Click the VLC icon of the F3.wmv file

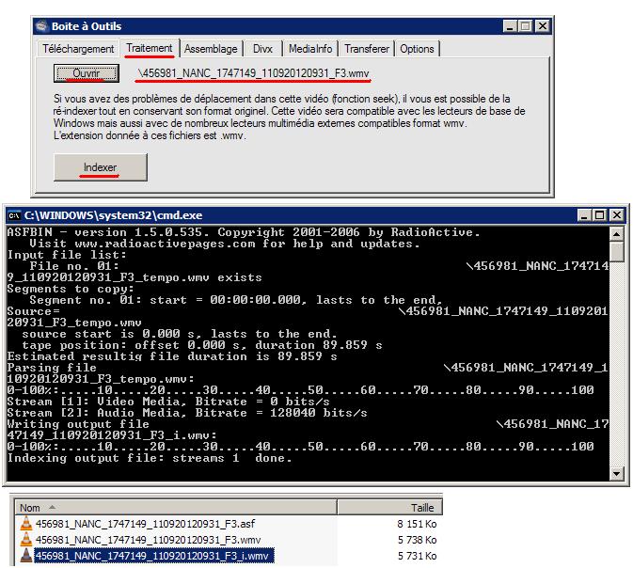[25, 540]
